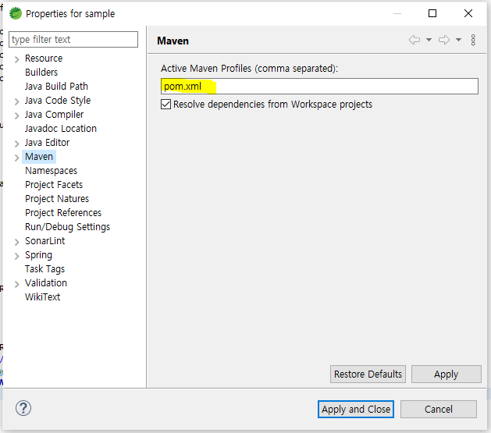
Task: Expand the SonarLint tree node
Action: click(x=17, y=242)
